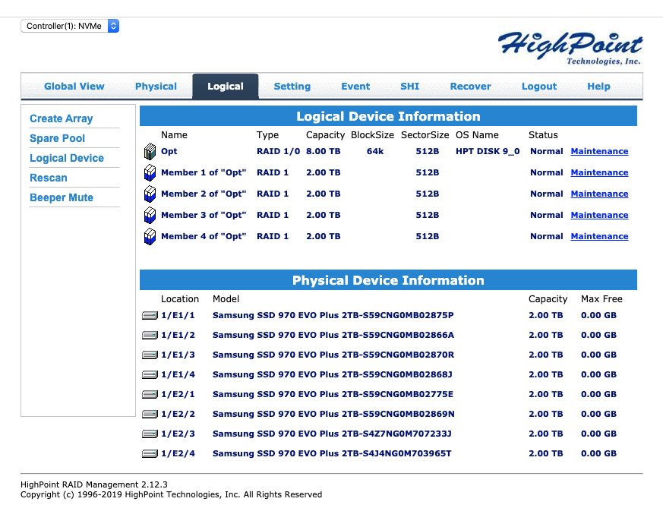Open Create Array in the sidebar
The image size is (663, 530).
pos(62,118)
